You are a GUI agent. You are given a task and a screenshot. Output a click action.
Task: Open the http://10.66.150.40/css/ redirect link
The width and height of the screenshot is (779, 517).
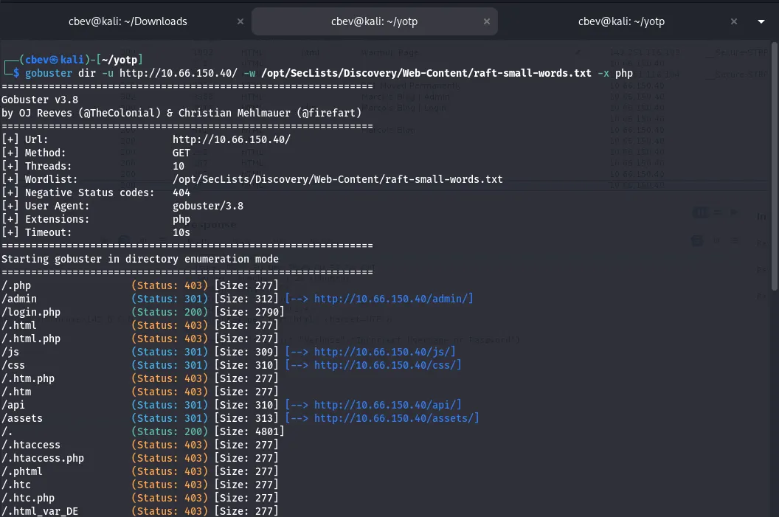click(387, 365)
